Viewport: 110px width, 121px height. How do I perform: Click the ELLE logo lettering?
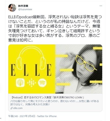tap(31, 70)
